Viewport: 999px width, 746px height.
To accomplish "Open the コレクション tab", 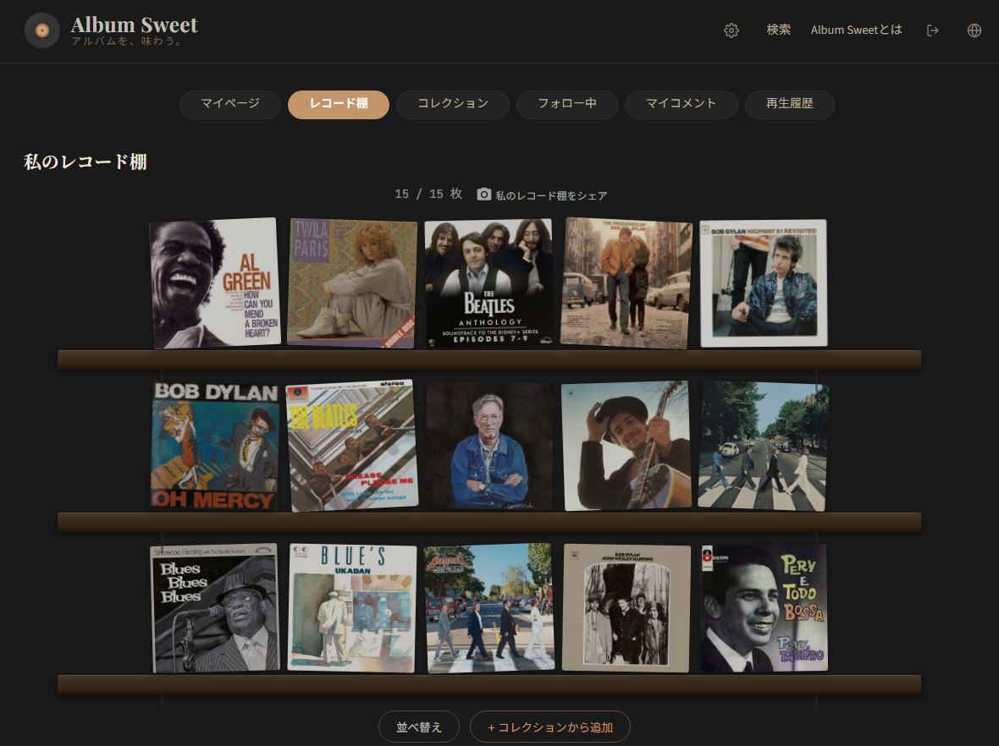I will [452, 104].
